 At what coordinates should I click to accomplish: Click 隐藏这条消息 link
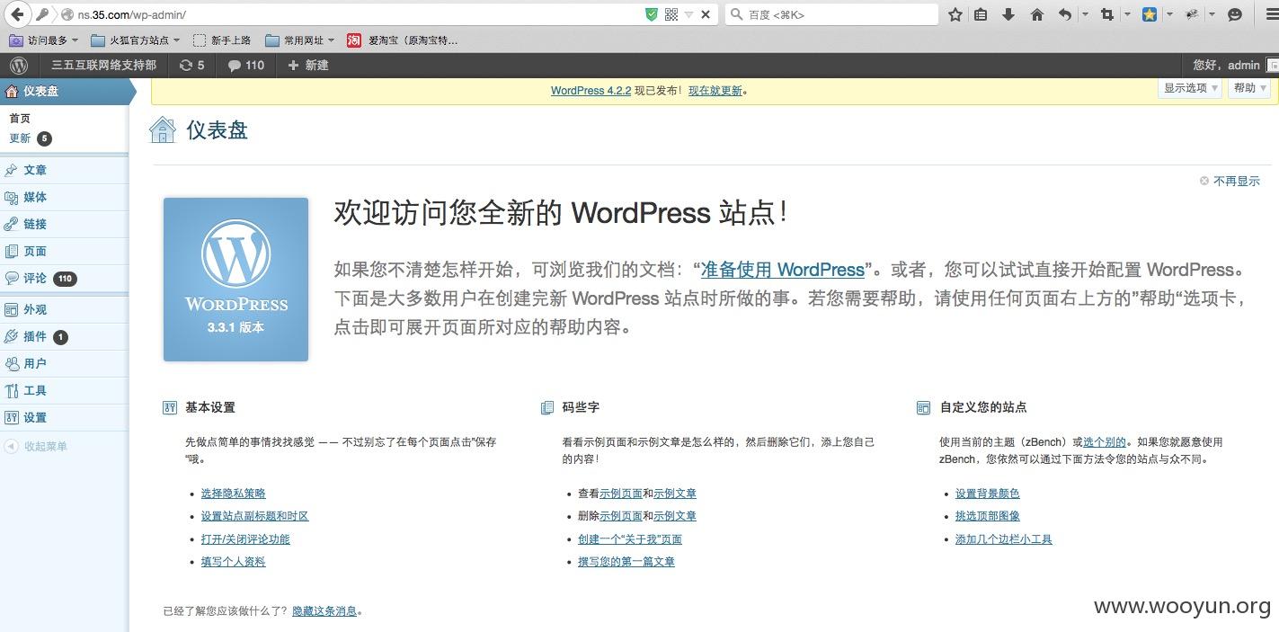[x=324, y=611]
